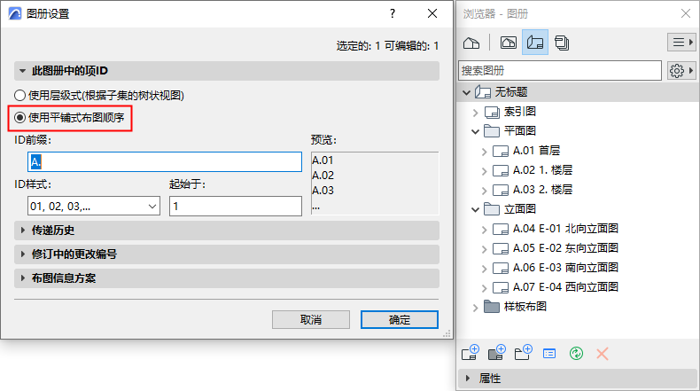Click the layout icon of A.04 E-01 北向立面图

[x=501, y=230]
